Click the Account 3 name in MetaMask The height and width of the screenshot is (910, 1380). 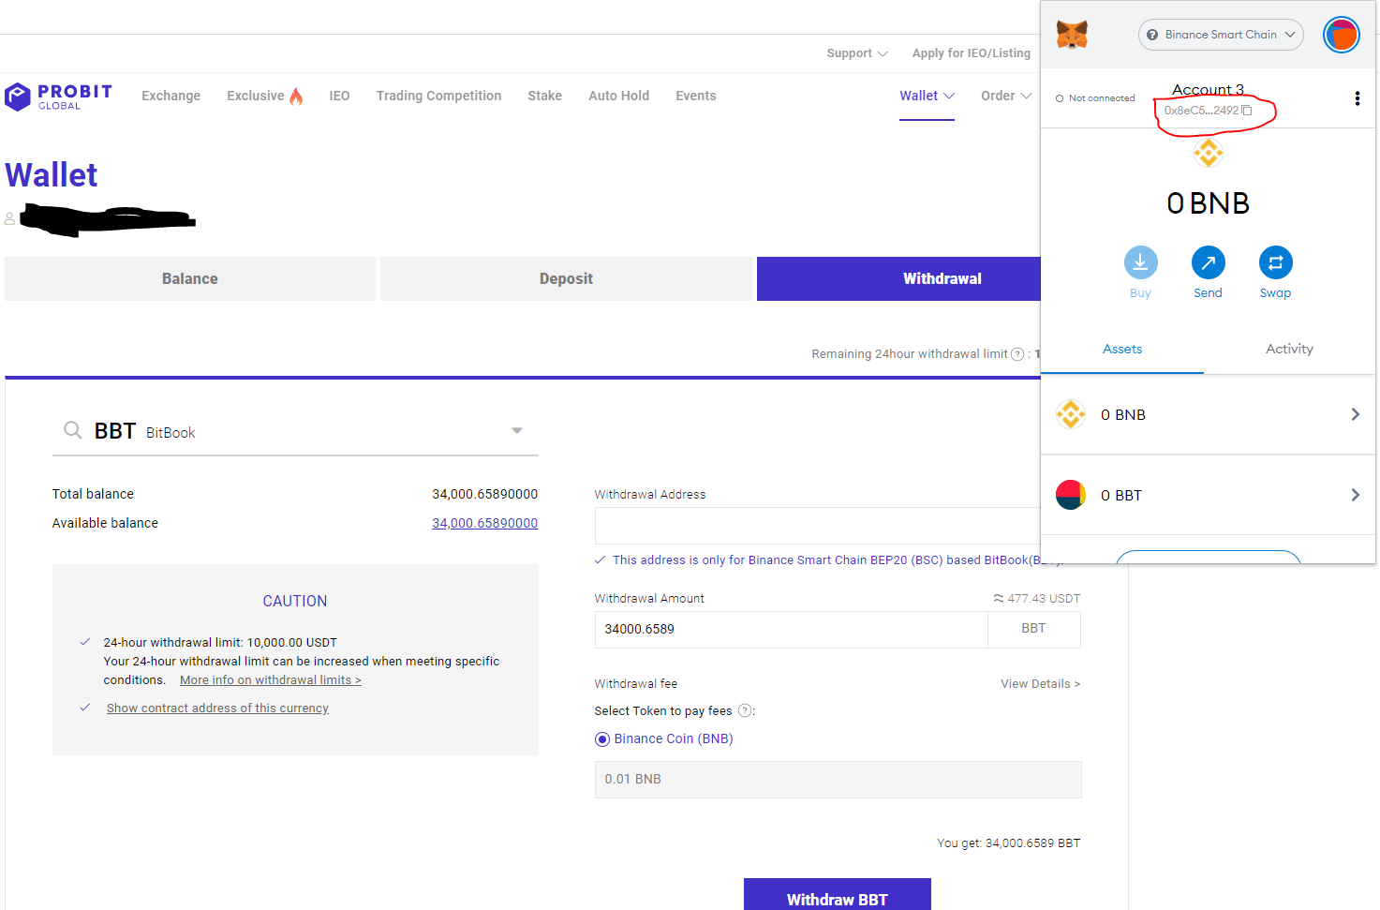1208,90
